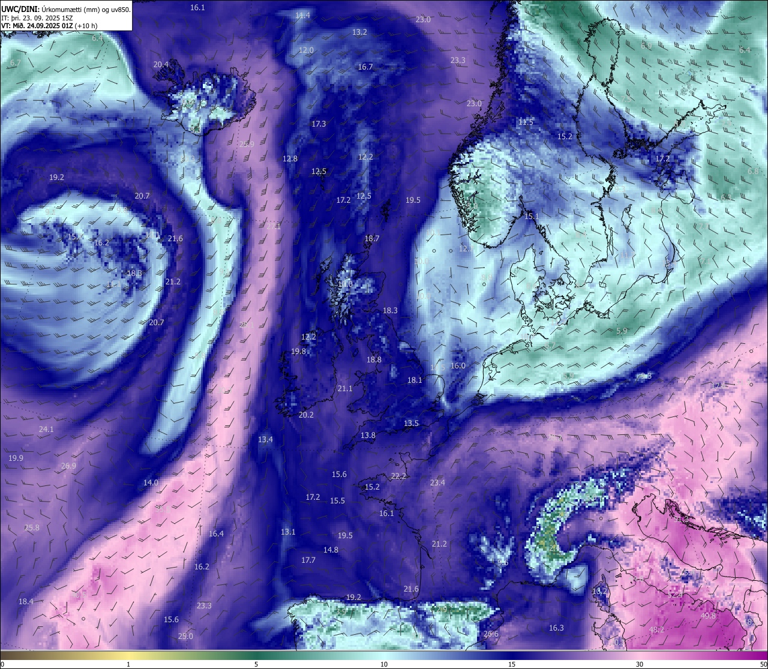This screenshot has width=768, height=669.
Task: Click the map value 26.9
Action: (x=68, y=466)
